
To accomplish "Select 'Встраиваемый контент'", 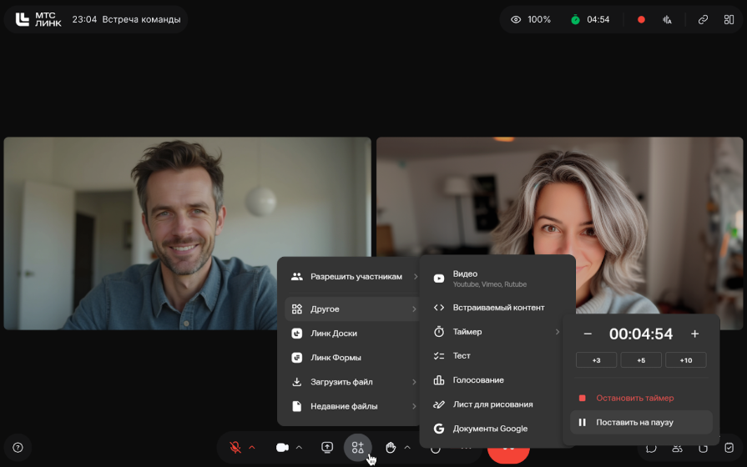I will pos(497,308).
